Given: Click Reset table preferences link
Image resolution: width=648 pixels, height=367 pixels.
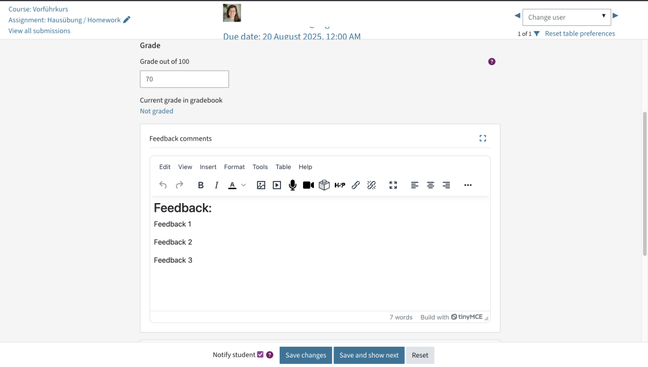Looking at the screenshot, I should (x=580, y=34).
